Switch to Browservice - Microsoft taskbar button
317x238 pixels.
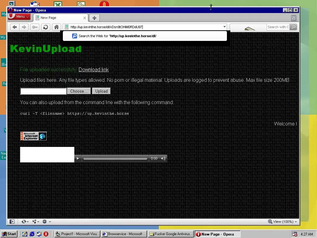[124, 234]
